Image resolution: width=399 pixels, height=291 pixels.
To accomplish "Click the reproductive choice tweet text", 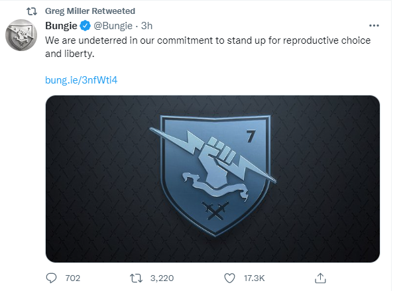I will 207,47.
